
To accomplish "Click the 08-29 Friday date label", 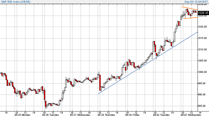I will pos(132,115).
